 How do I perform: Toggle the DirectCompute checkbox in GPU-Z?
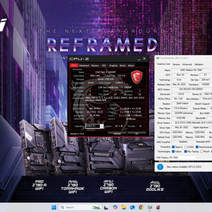(197, 147)
